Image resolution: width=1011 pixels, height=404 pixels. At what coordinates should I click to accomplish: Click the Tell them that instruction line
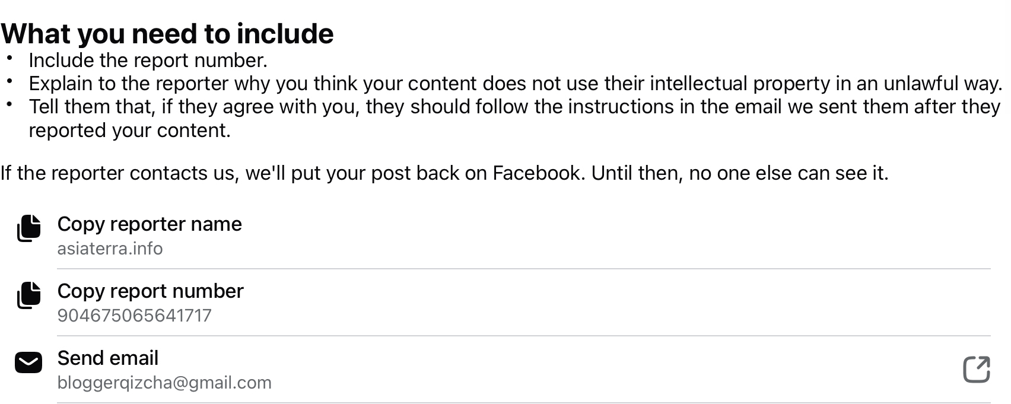[x=514, y=107]
